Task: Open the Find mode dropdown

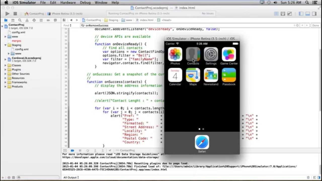Action: (x=67, y=25)
